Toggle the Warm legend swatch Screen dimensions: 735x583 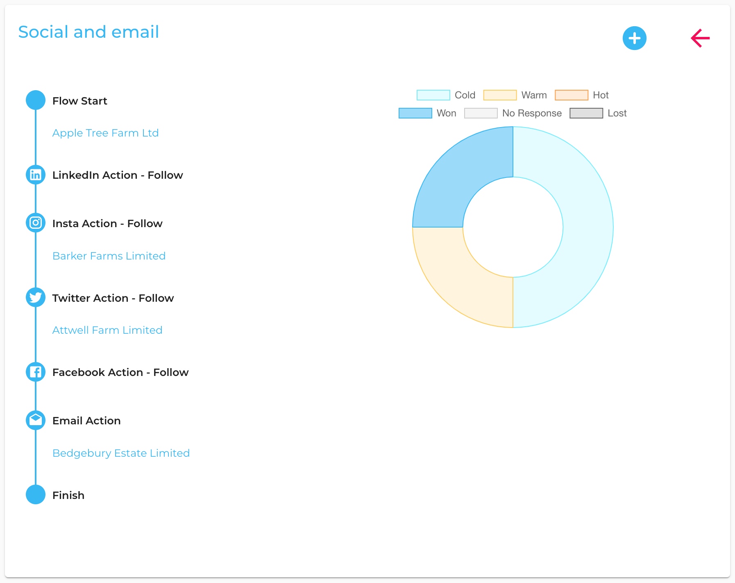500,95
